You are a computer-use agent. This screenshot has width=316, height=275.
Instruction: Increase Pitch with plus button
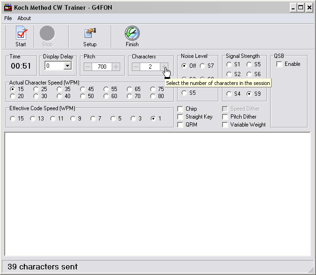click(116, 67)
